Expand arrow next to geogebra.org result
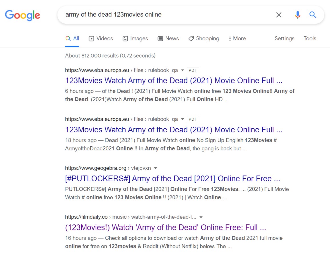The width and height of the screenshot is (330, 255). click(155, 168)
